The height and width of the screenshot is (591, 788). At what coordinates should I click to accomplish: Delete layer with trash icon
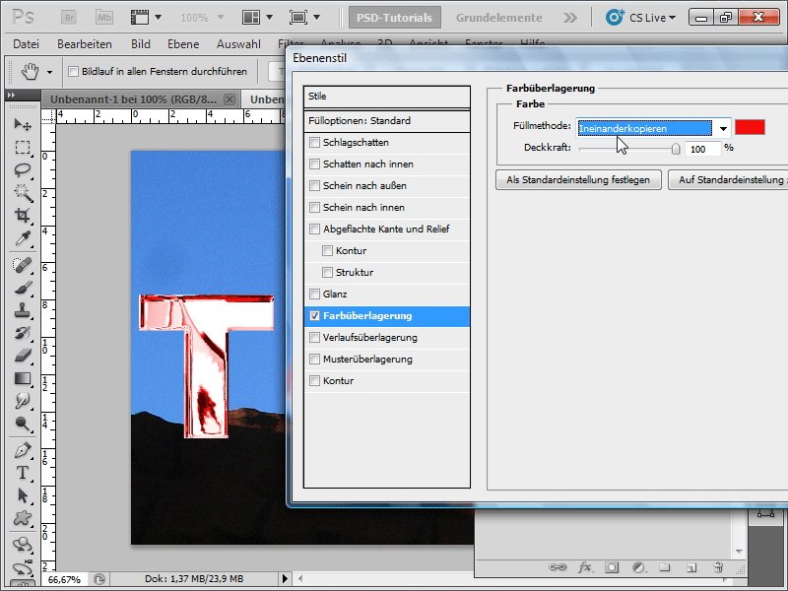(x=718, y=567)
